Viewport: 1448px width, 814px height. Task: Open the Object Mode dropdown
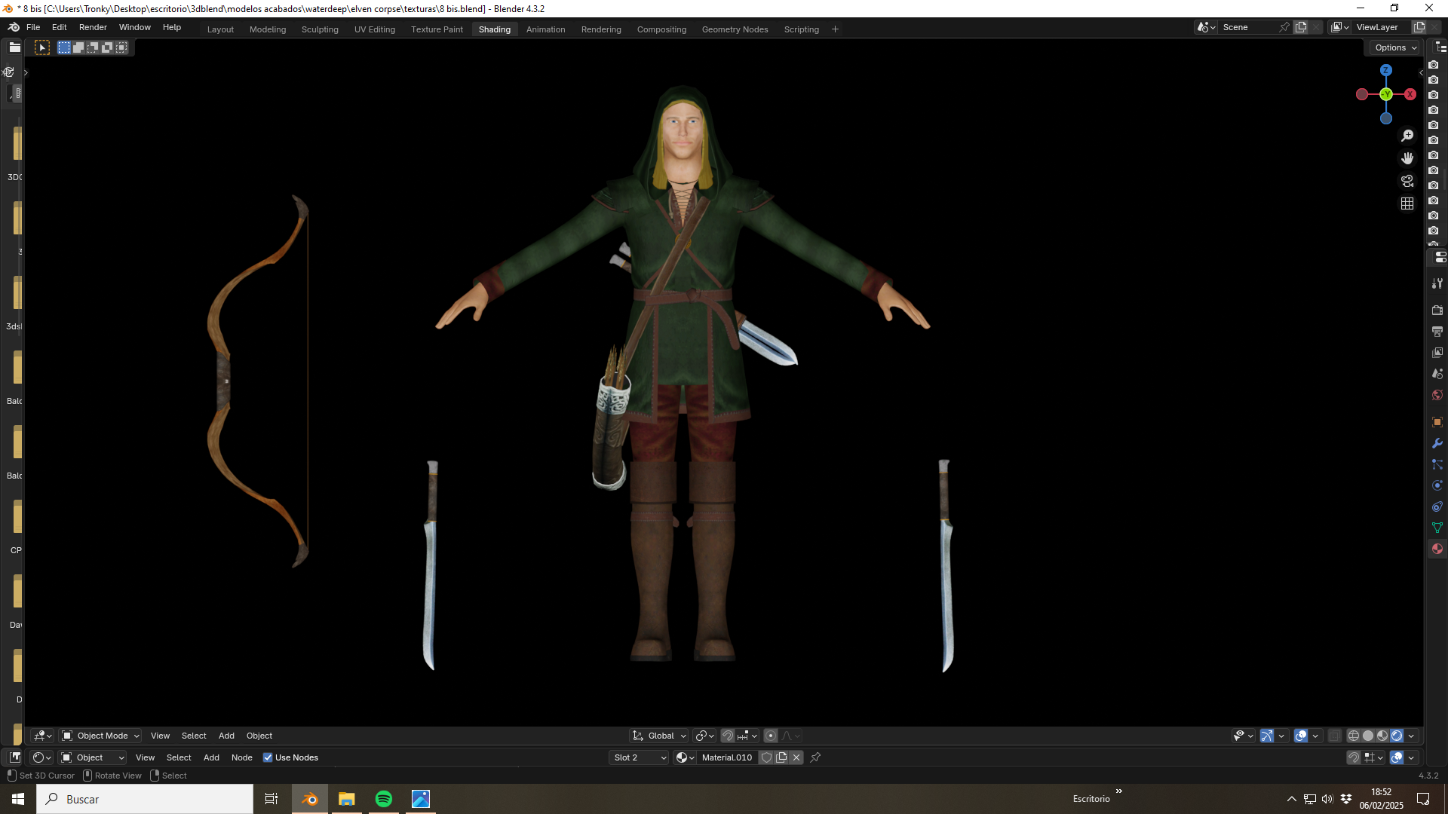[x=101, y=736]
